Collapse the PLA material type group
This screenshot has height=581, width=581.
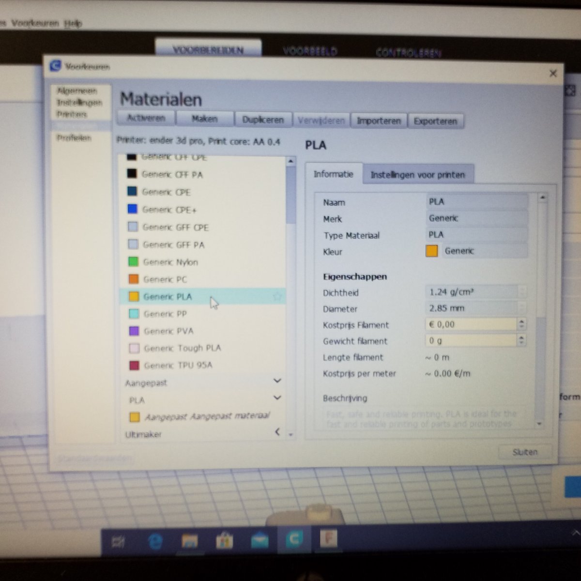(x=277, y=398)
